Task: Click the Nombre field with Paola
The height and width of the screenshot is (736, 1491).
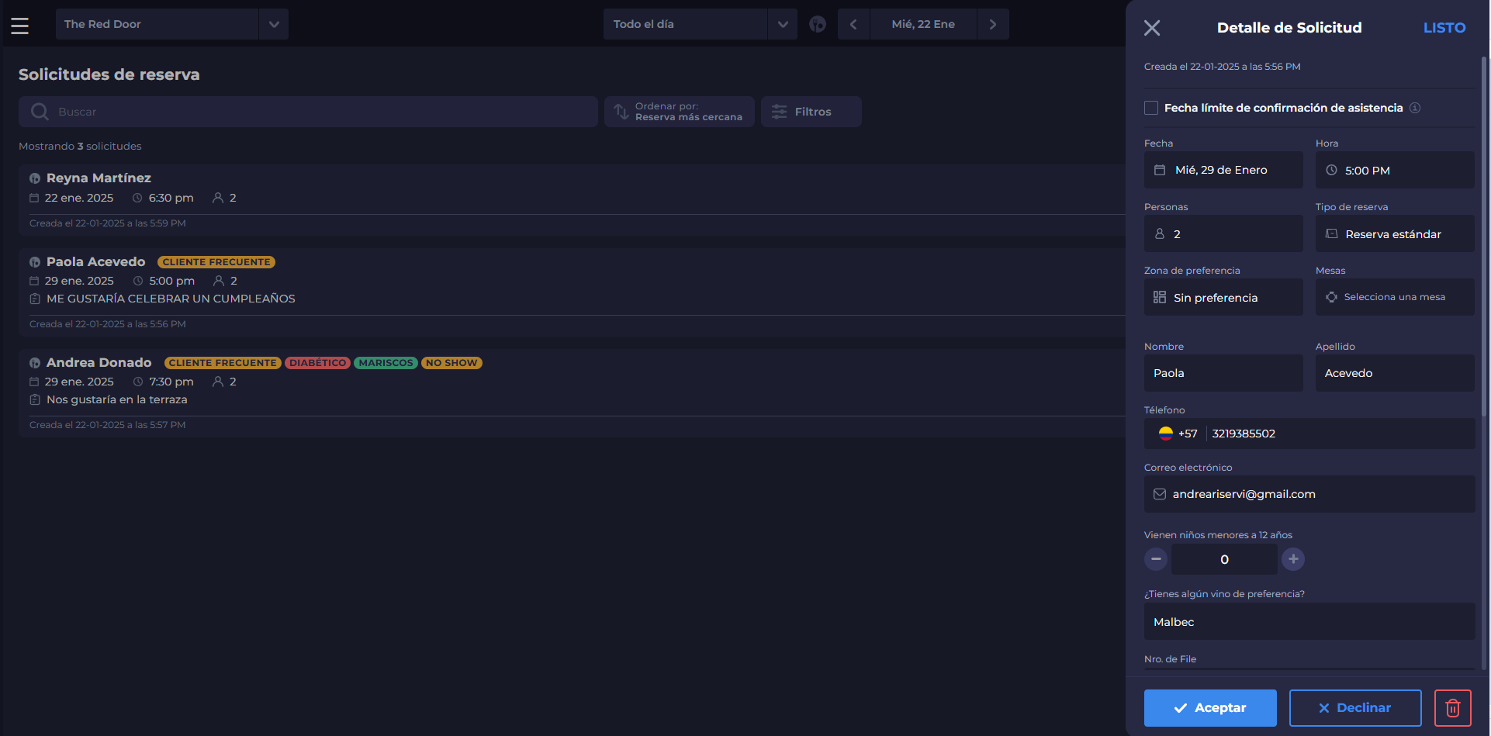Action: point(1223,373)
